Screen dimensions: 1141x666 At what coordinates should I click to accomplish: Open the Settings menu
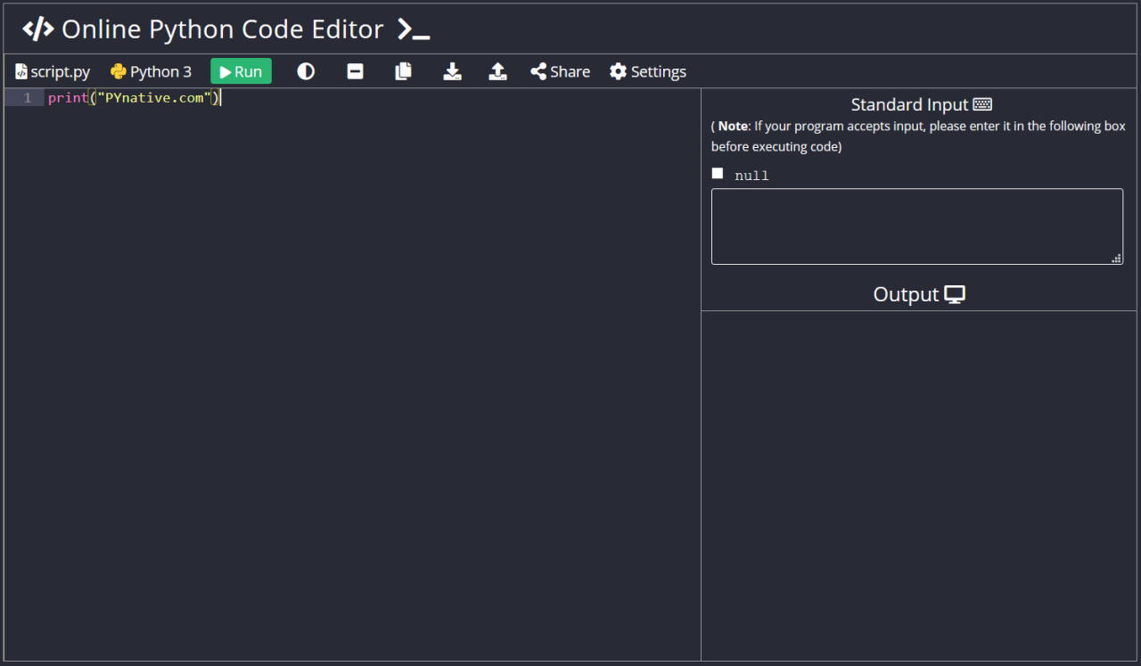click(648, 71)
